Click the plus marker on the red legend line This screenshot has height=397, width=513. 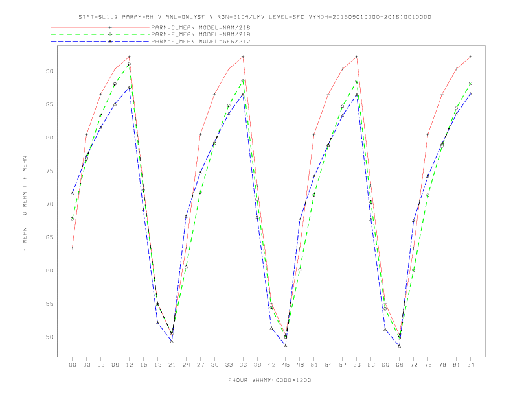[x=110, y=27]
